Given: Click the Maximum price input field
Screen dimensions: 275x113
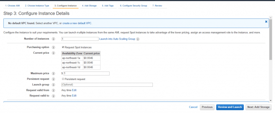Looking at the screenshot, I should tap(86, 73).
